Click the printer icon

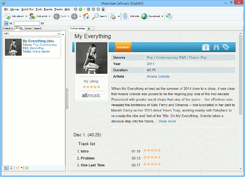pos(113,16)
